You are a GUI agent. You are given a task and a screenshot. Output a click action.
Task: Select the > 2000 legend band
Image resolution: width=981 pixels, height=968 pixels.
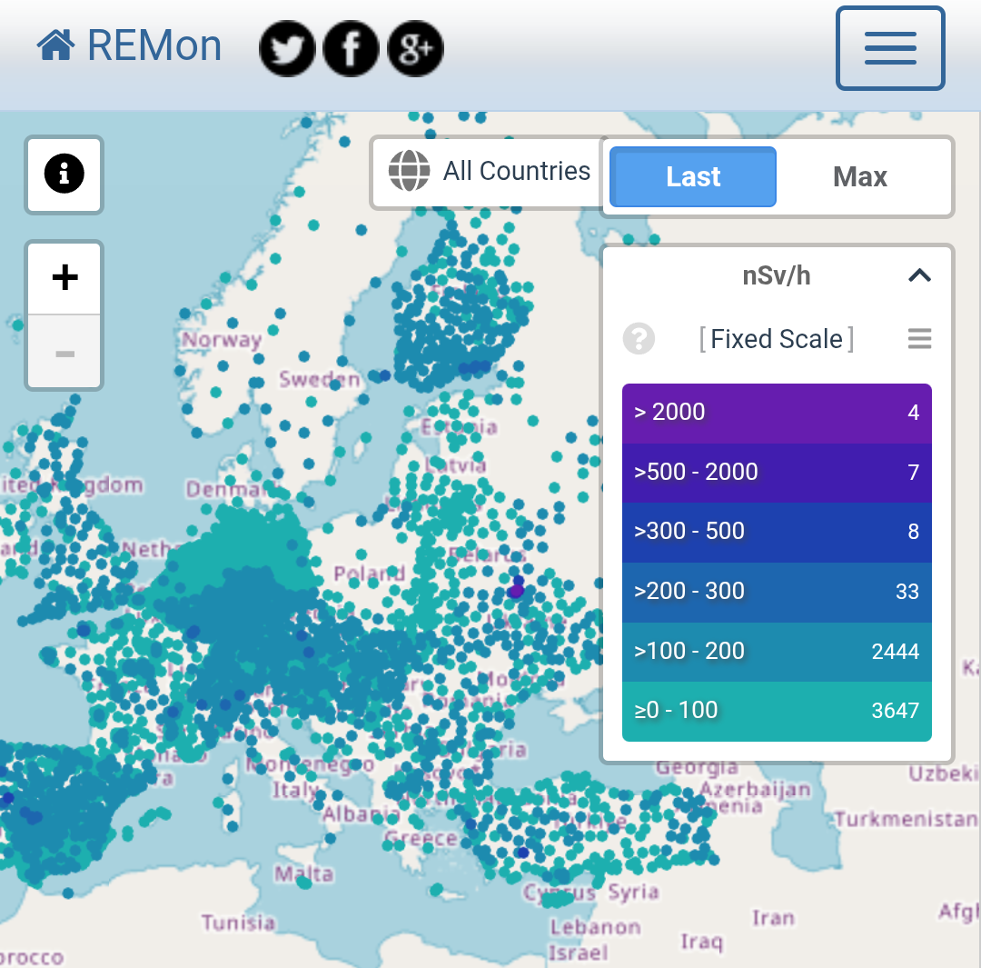tap(777, 414)
